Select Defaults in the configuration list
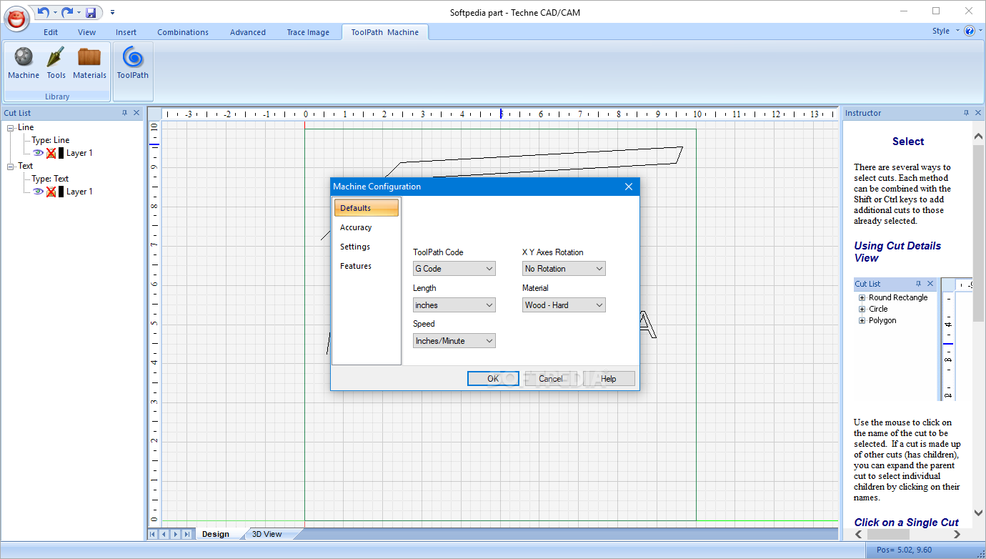 coord(366,208)
